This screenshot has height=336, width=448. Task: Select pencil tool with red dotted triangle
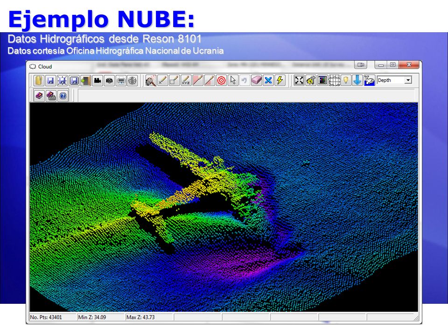click(x=210, y=81)
